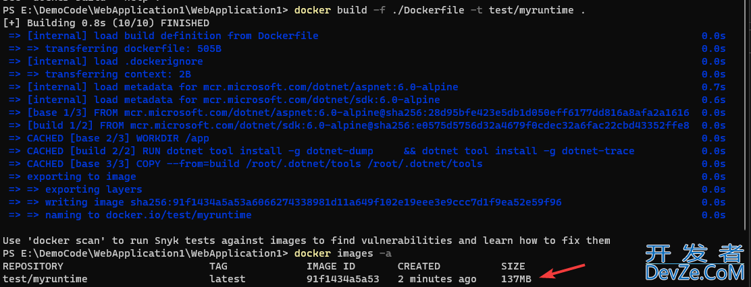Click the IMAGE ID column header
The height and width of the screenshot is (287, 751).
click(x=330, y=267)
